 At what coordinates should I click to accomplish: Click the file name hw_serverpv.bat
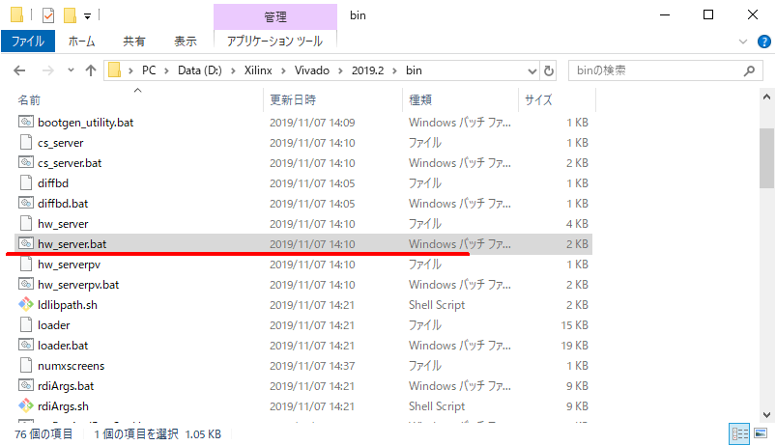click(x=78, y=285)
